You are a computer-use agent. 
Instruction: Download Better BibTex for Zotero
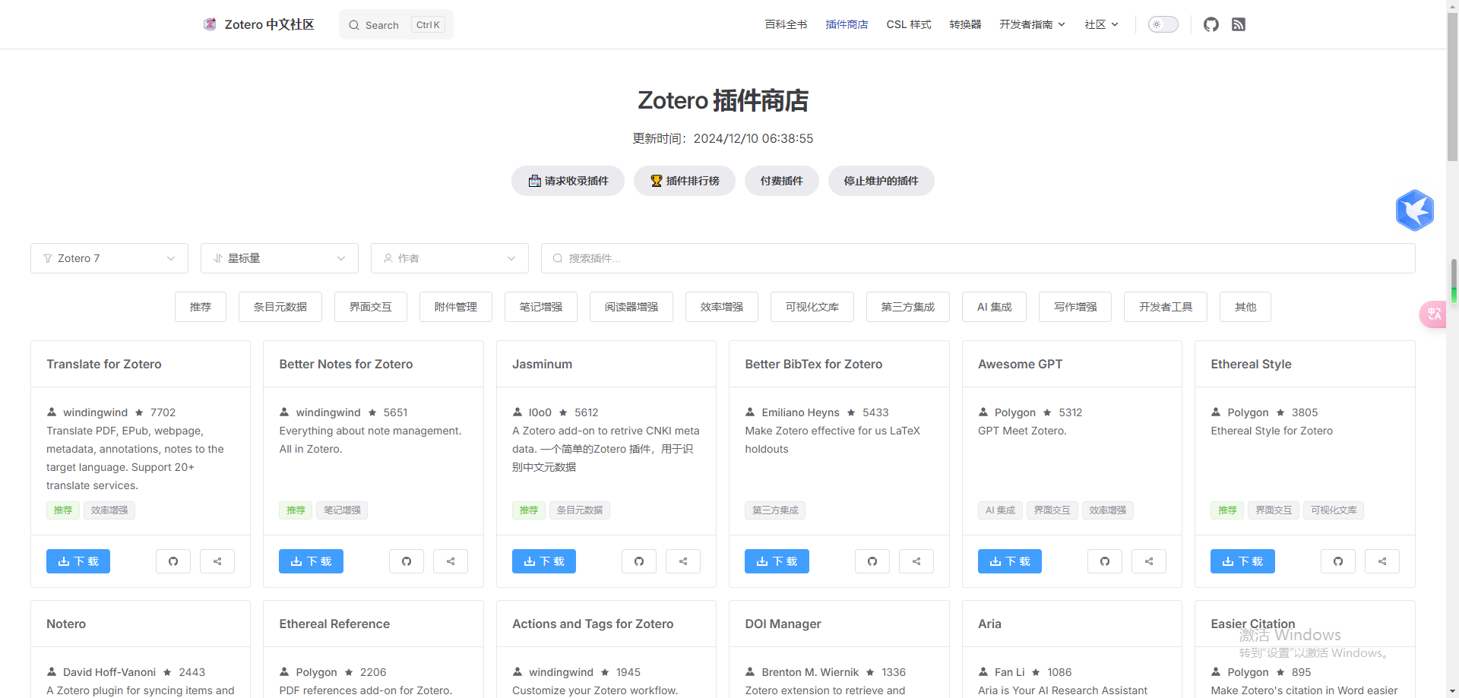coord(777,561)
